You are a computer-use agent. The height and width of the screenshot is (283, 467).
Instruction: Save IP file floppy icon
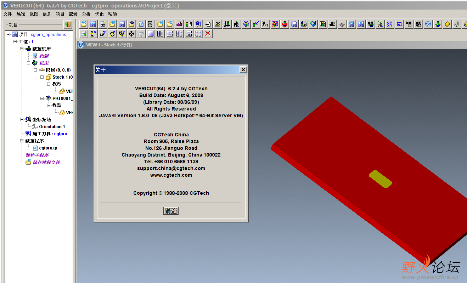click(x=122, y=24)
